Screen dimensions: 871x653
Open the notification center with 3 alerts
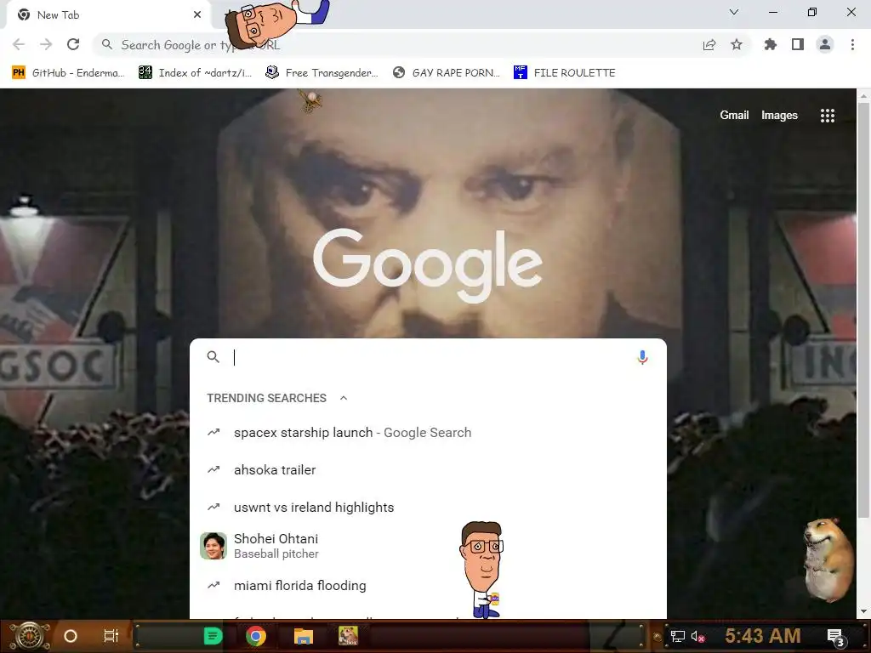835,638
